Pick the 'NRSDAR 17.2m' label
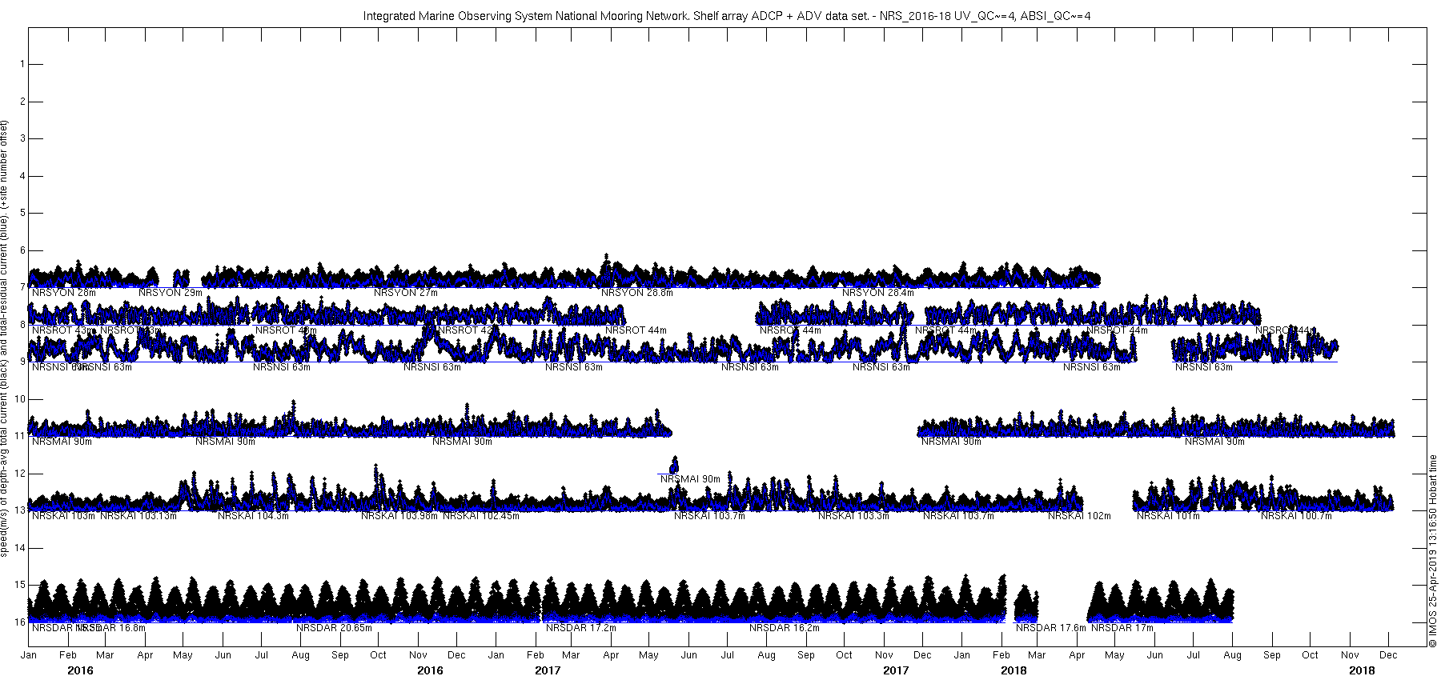The height and width of the screenshot is (680, 1441). pyautogui.click(x=581, y=628)
